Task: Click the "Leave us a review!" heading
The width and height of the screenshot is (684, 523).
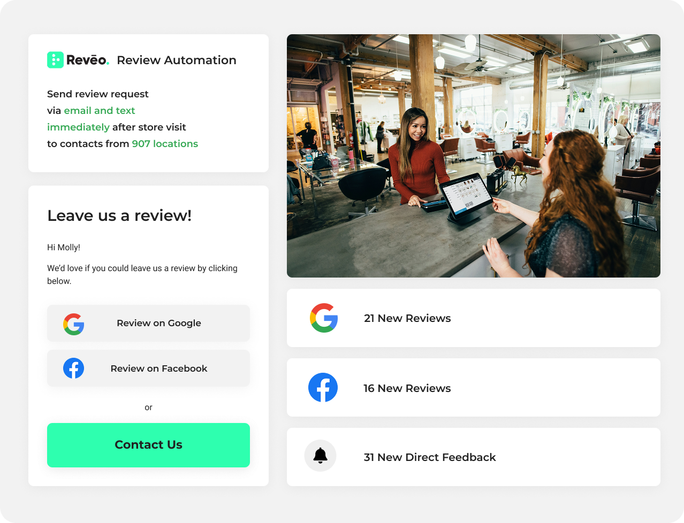Action: click(x=119, y=216)
